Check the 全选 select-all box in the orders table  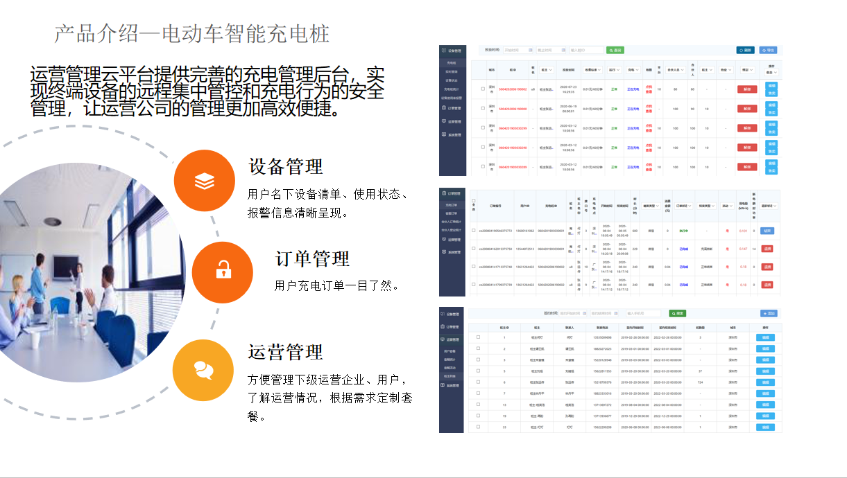pyautogui.click(x=474, y=202)
